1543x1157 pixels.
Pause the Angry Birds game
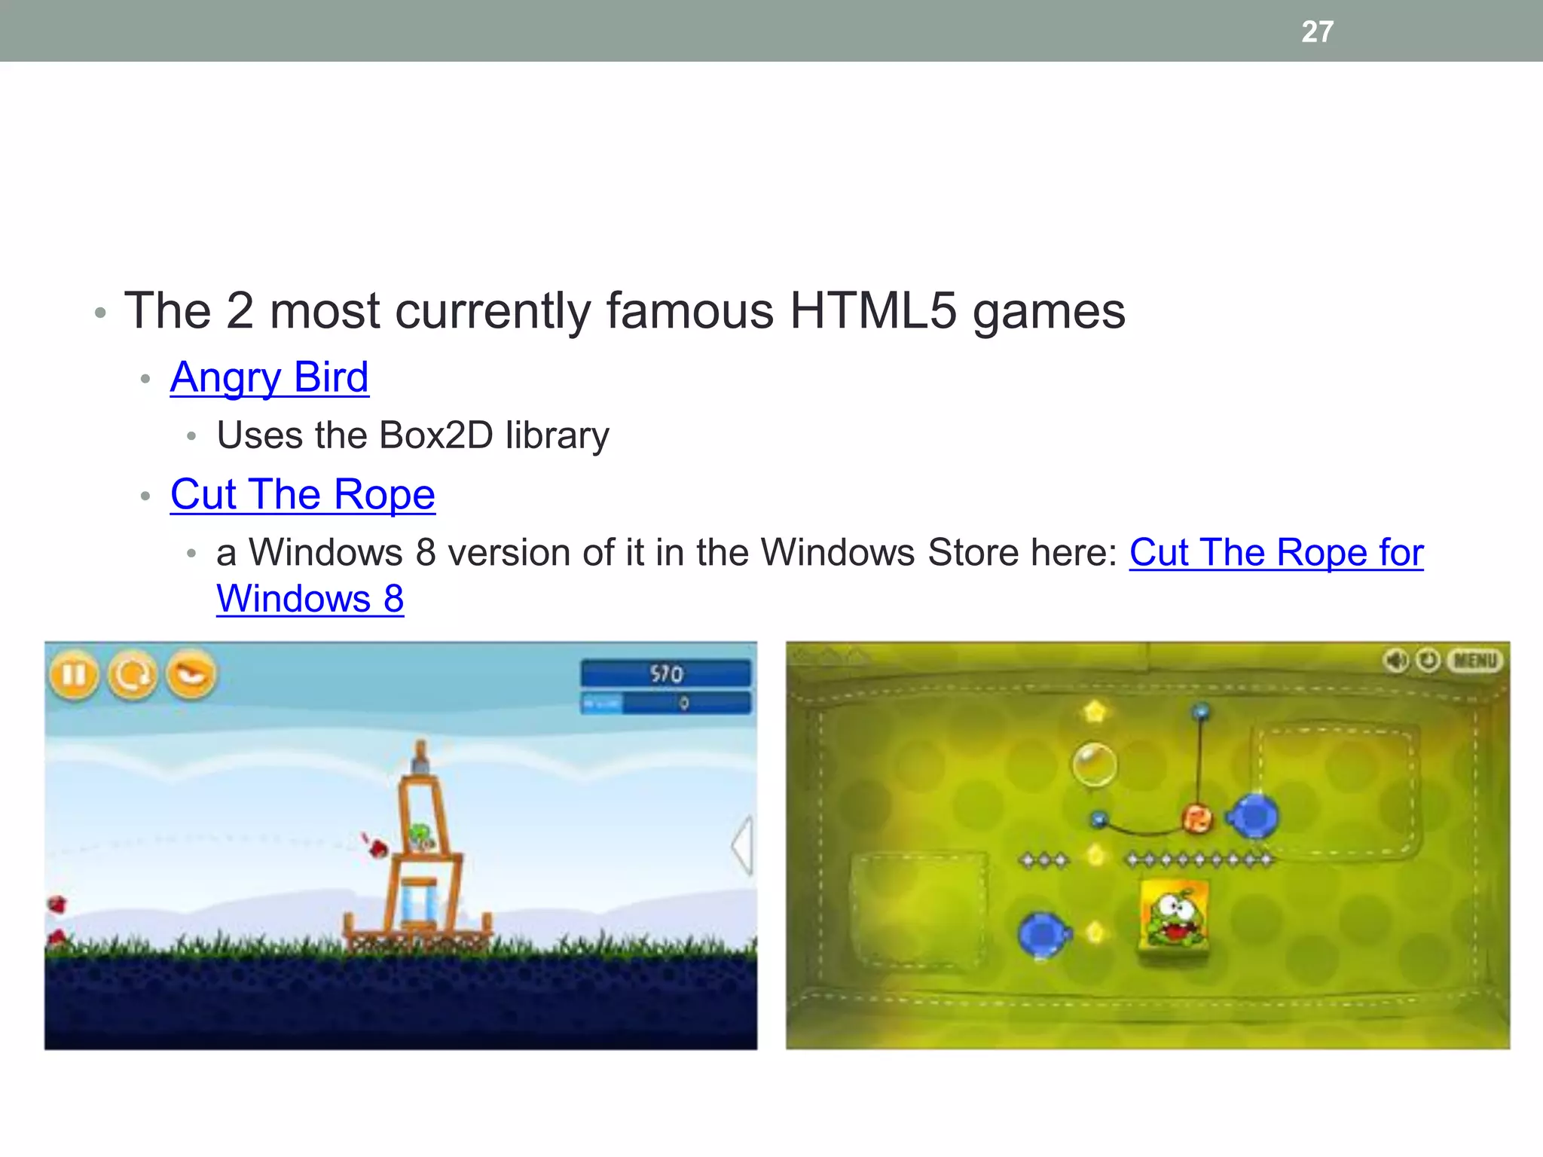click(74, 675)
